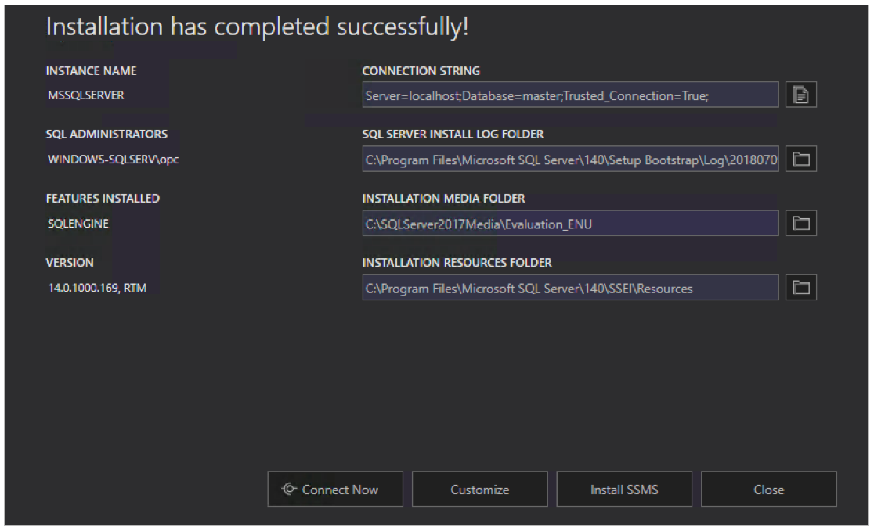Open the SQL Server install log folder
The width and height of the screenshot is (874, 531).
(801, 160)
